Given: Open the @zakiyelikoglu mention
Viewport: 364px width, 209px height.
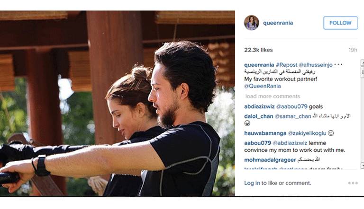Looking at the screenshot, I should click(307, 133).
